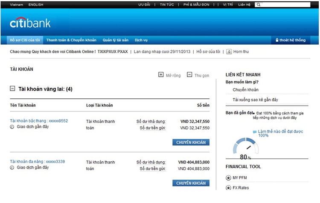Click the 80% progress gauge
The width and height of the screenshot is (320, 203).
(246, 149)
